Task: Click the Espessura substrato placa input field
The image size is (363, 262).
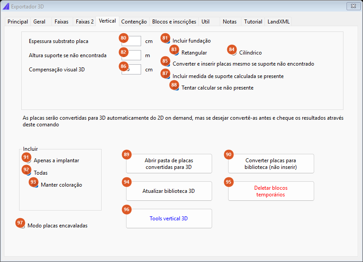Action: [131, 41]
